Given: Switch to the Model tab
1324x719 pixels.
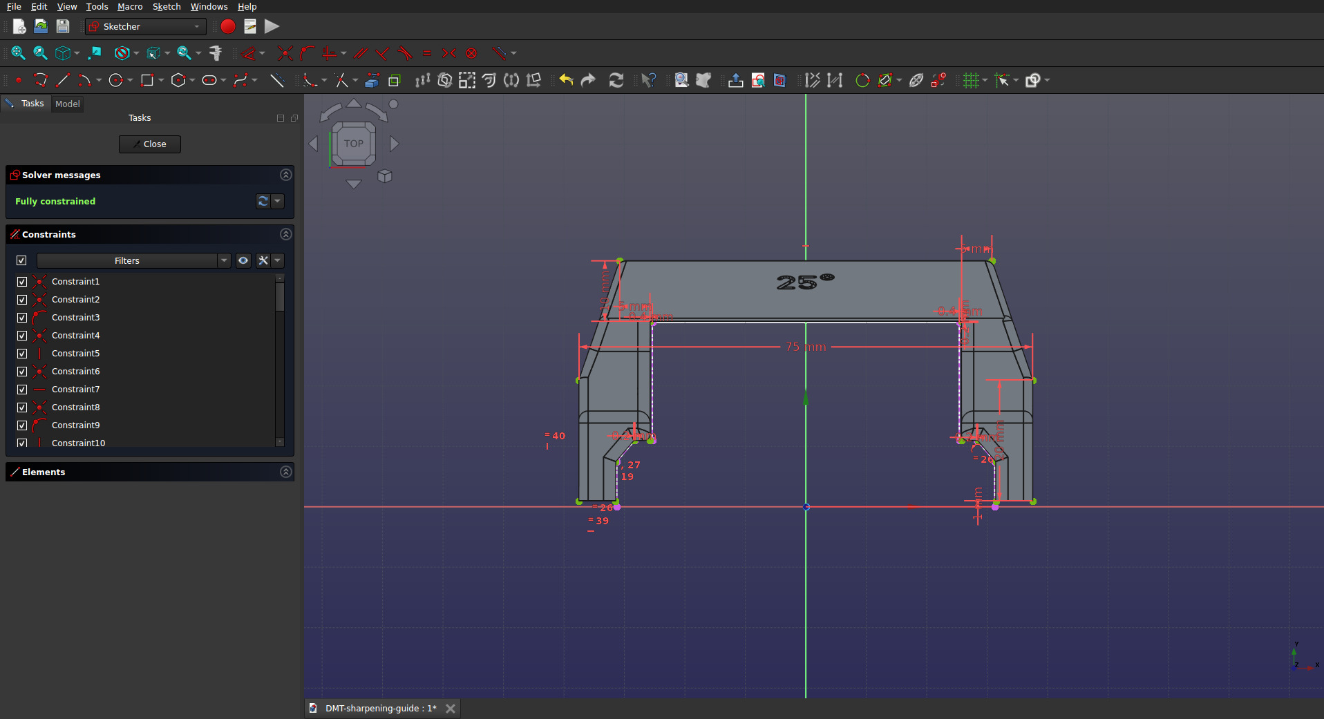Looking at the screenshot, I should coord(68,104).
